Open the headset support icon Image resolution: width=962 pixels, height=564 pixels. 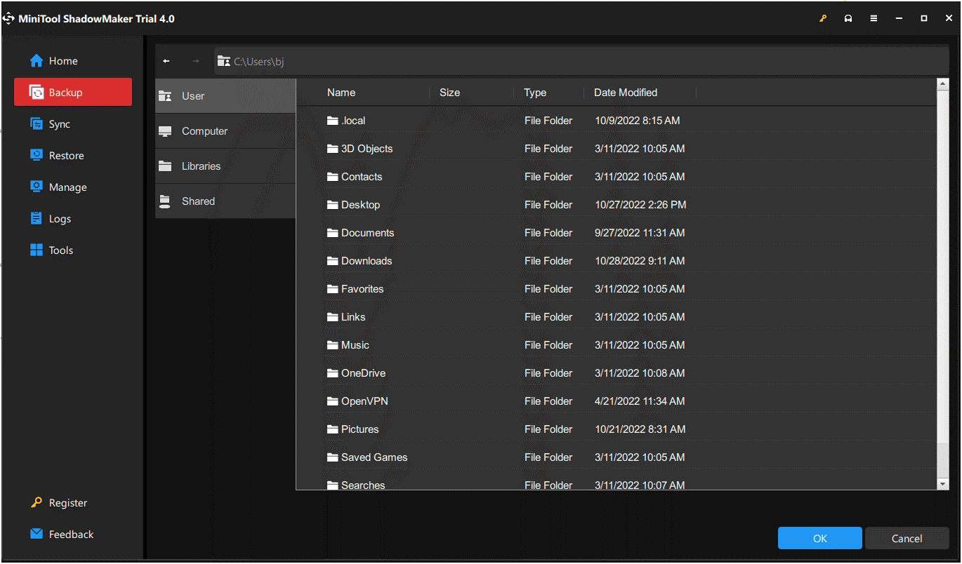pos(848,18)
